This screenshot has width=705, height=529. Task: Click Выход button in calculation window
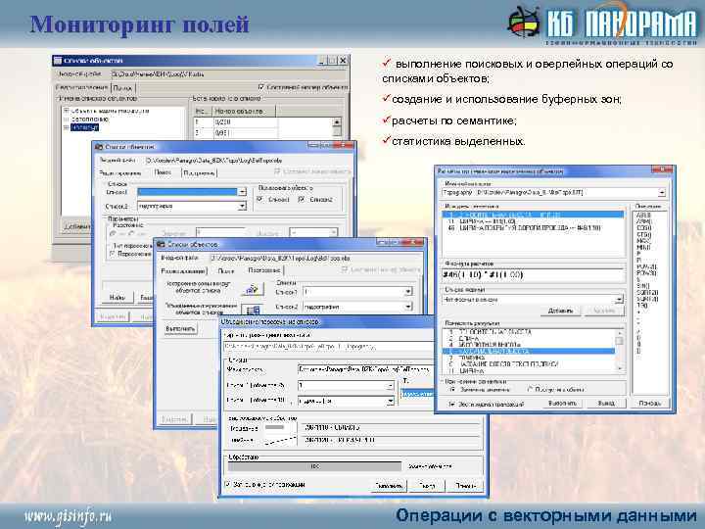click(606, 403)
